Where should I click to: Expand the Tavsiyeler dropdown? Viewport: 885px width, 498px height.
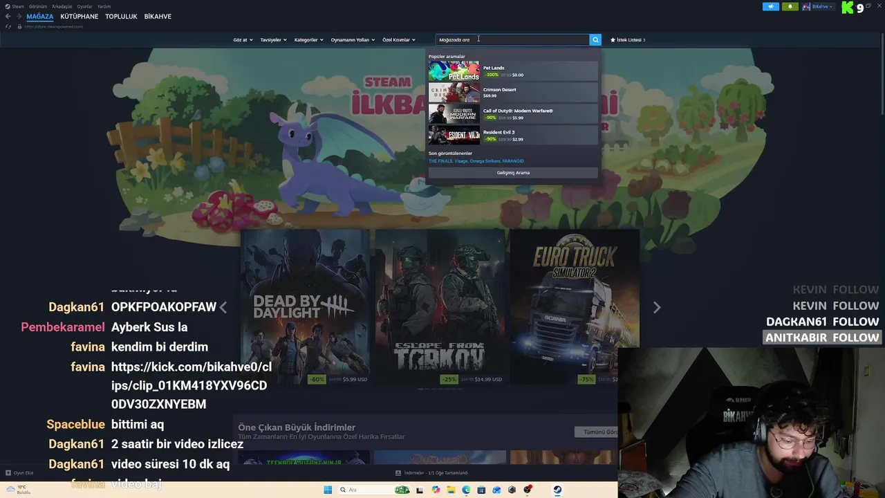pyautogui.click(x=274, y=40)
